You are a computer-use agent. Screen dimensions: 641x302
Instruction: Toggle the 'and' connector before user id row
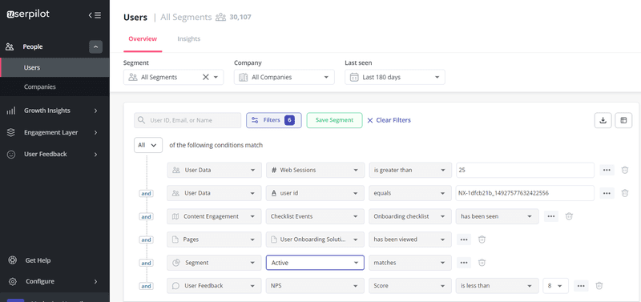click(147, 194)
